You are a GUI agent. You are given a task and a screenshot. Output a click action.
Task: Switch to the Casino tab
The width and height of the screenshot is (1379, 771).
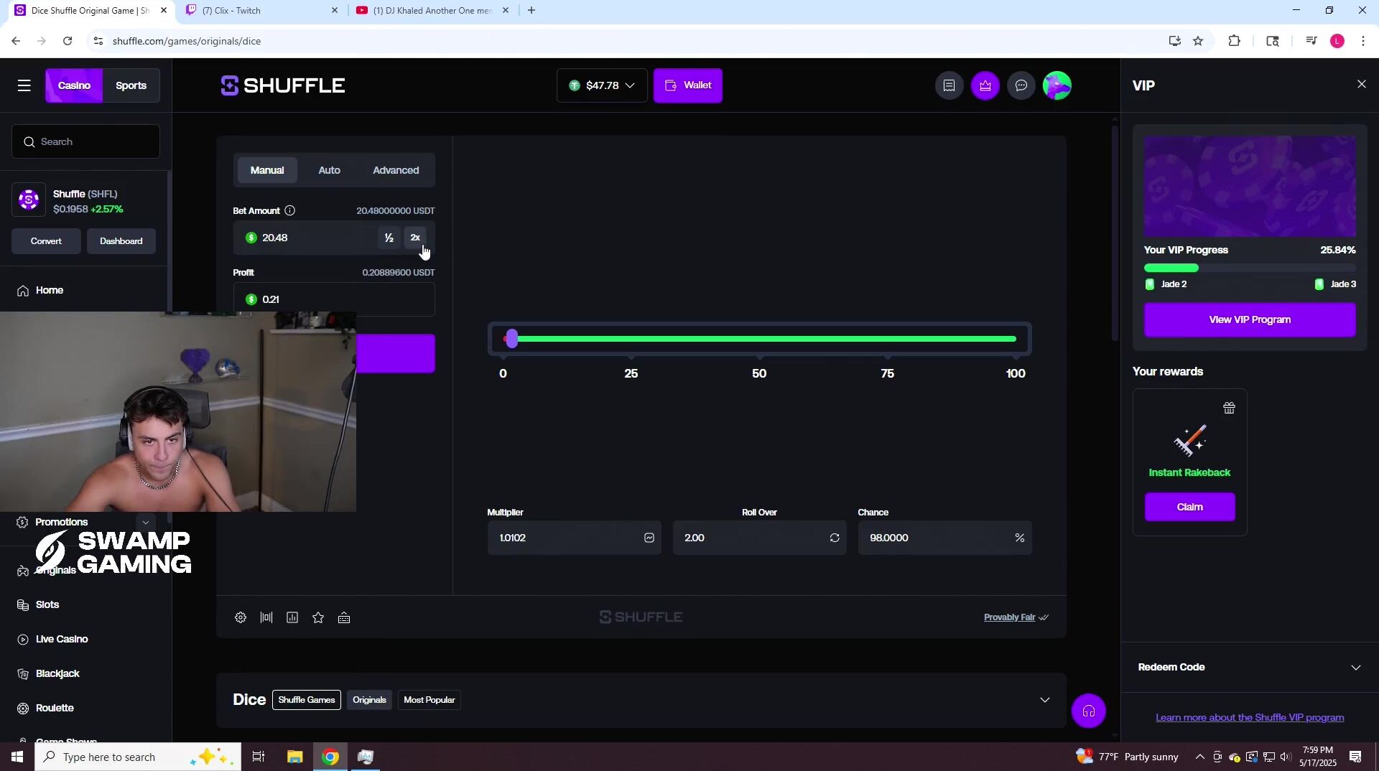(74, 85)
